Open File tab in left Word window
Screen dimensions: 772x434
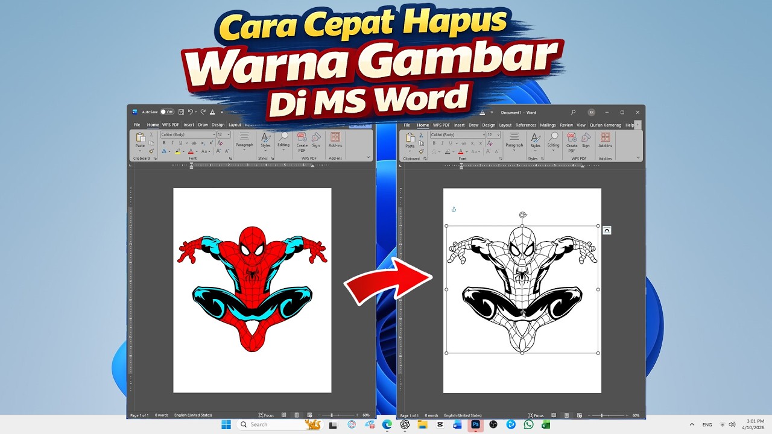pyautogui.click(x=137, y=125)
